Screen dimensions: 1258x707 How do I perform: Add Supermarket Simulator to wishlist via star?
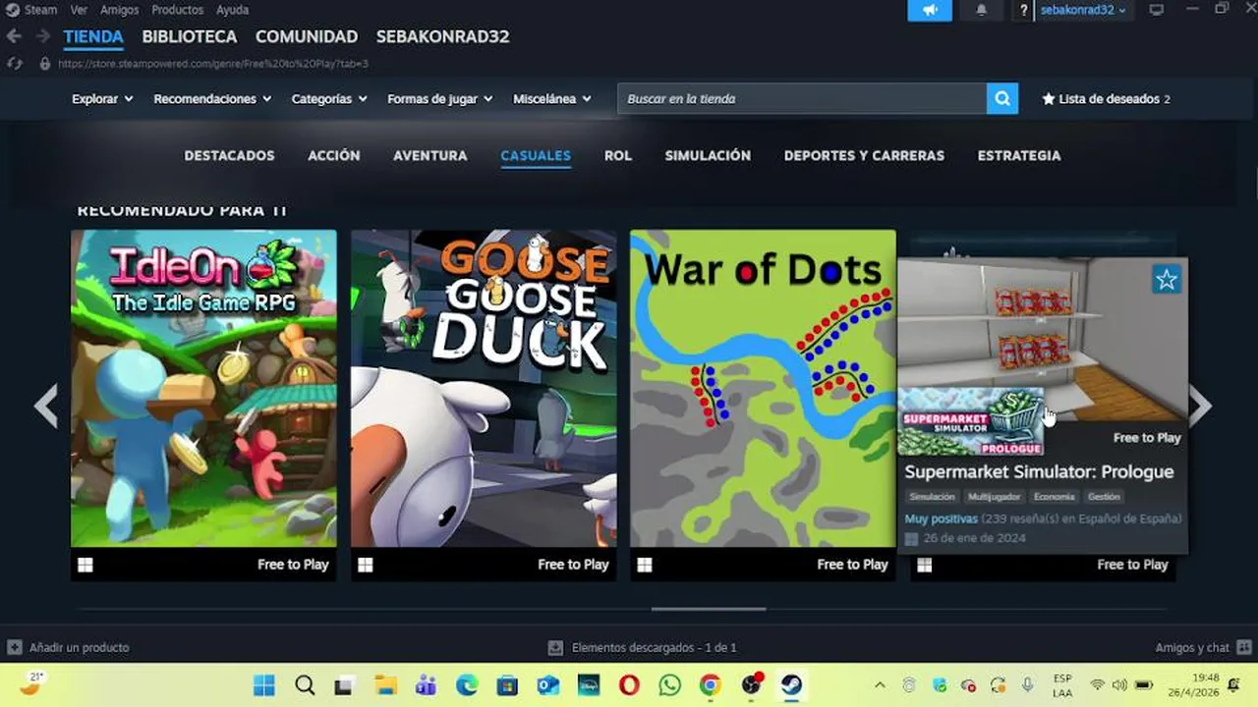click(x=1167, y=280)
